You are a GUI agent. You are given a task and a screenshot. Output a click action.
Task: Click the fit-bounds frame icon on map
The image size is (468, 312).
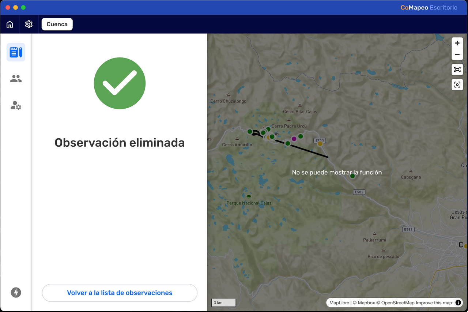[x=457, y=69]
